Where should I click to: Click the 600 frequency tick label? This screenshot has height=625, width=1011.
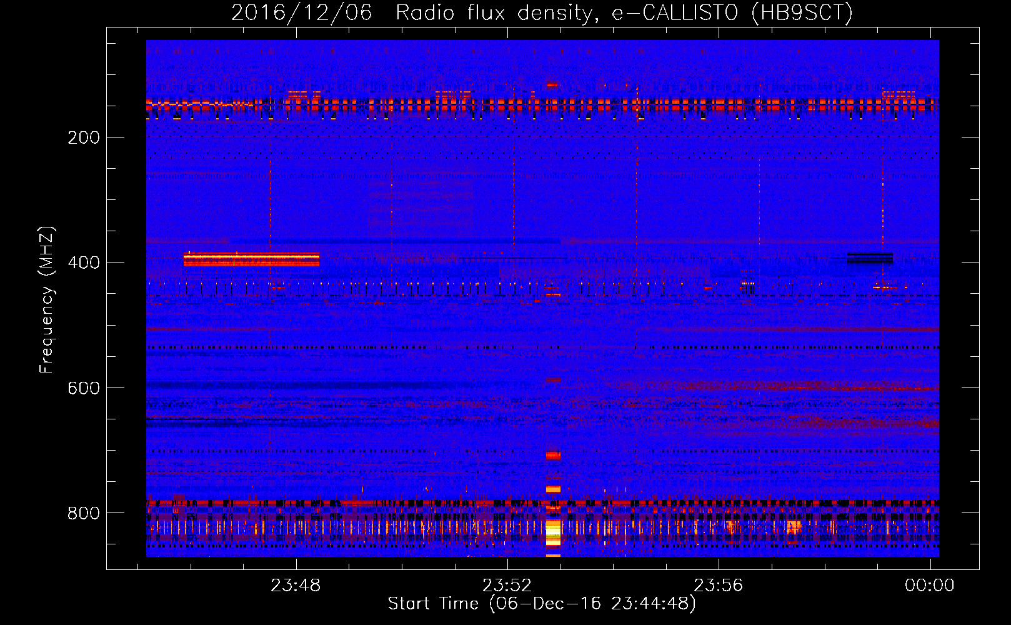[84, 388]
